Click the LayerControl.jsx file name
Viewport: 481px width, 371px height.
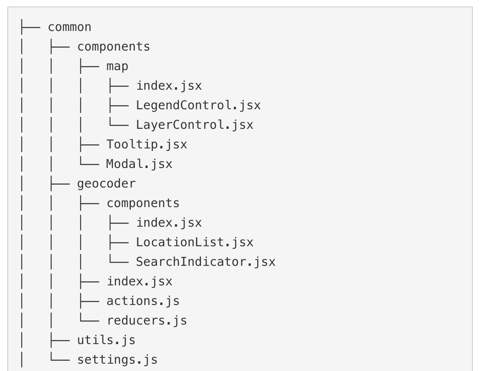click(x=194, y=125)
